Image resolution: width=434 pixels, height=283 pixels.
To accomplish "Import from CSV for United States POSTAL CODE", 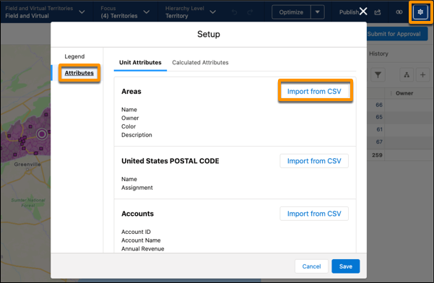I will click(x=314, y=161).
